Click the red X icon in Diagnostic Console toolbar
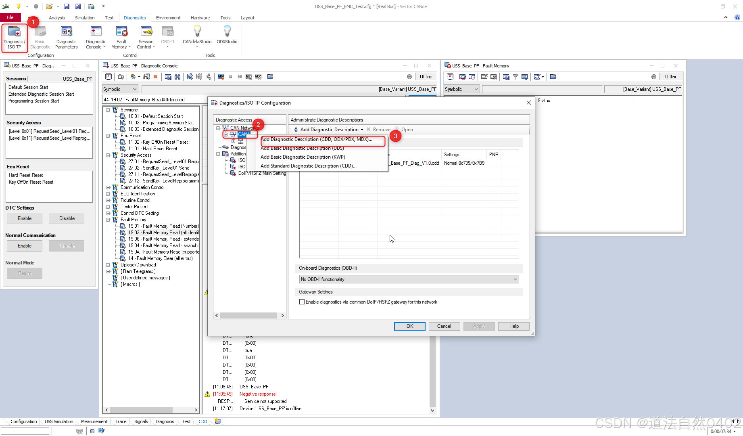Image resolution: width=743 pixels, height=436 pixels. click(x=155, y=77)
